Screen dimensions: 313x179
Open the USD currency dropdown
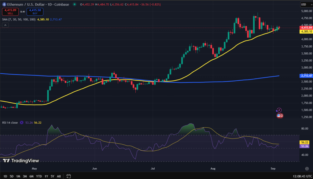(305, 4)
